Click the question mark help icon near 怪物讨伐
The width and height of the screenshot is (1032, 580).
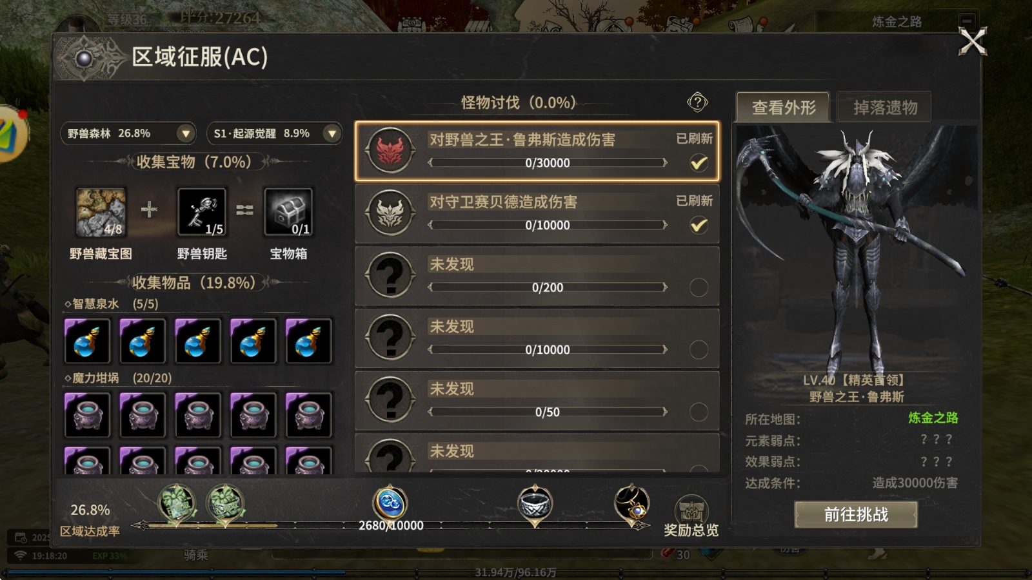click(x=697, y=102)
